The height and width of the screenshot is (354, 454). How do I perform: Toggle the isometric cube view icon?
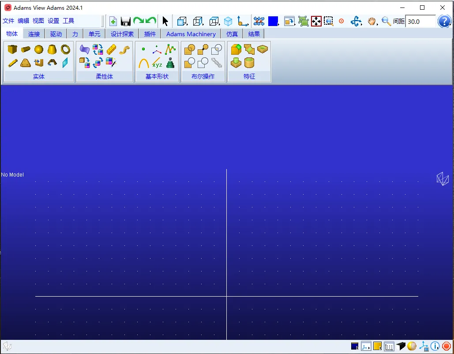[228, 21]
